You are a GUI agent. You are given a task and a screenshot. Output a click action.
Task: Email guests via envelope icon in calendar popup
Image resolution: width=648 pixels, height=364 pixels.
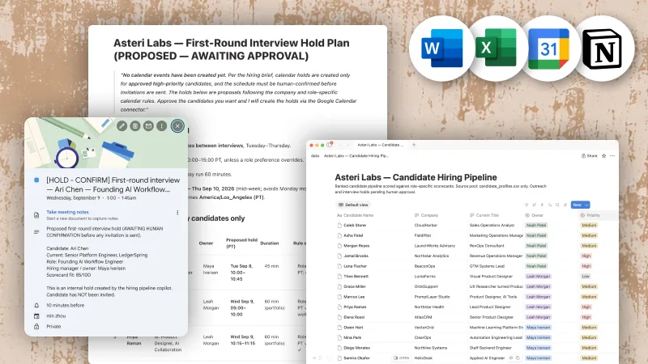pyautogui.click(x=148, y=126)
